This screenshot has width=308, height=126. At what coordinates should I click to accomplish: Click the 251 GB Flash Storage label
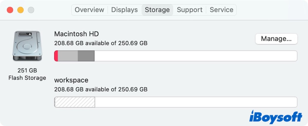pyautogui.click(x=27, y=74)
